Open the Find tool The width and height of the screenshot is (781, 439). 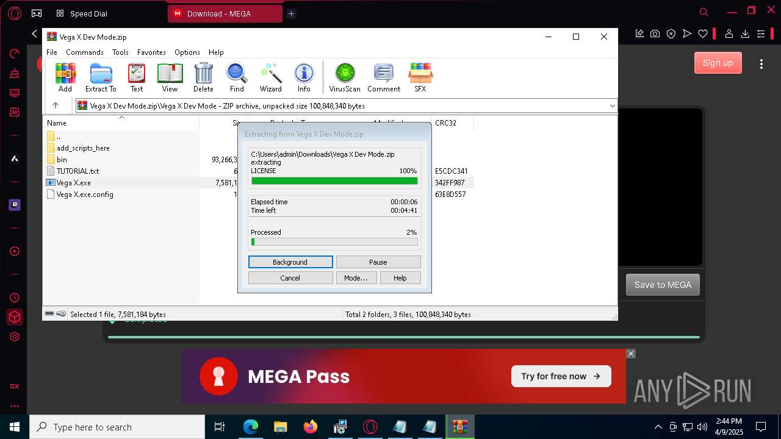tap(237, 77)
